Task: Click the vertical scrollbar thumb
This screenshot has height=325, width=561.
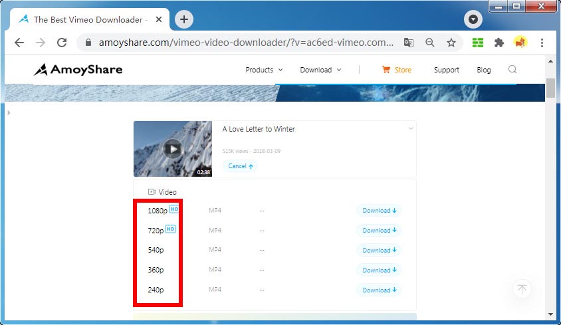Action: pos(550,88)
